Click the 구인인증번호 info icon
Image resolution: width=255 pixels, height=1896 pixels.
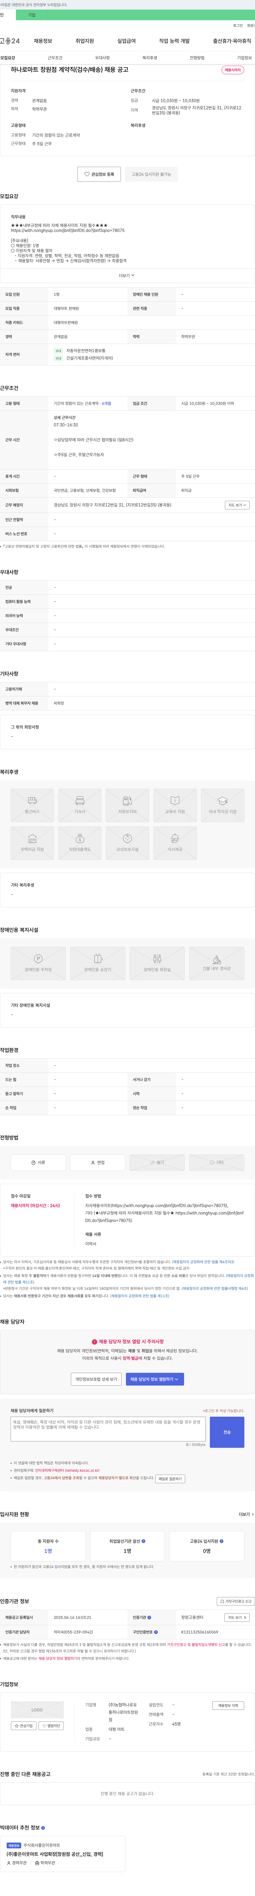point(156,1632)
